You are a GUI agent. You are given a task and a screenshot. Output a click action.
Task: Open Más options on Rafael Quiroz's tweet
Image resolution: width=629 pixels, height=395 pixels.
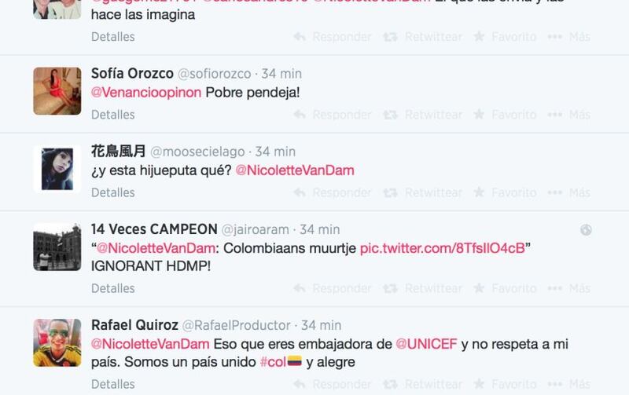(568, 384)
